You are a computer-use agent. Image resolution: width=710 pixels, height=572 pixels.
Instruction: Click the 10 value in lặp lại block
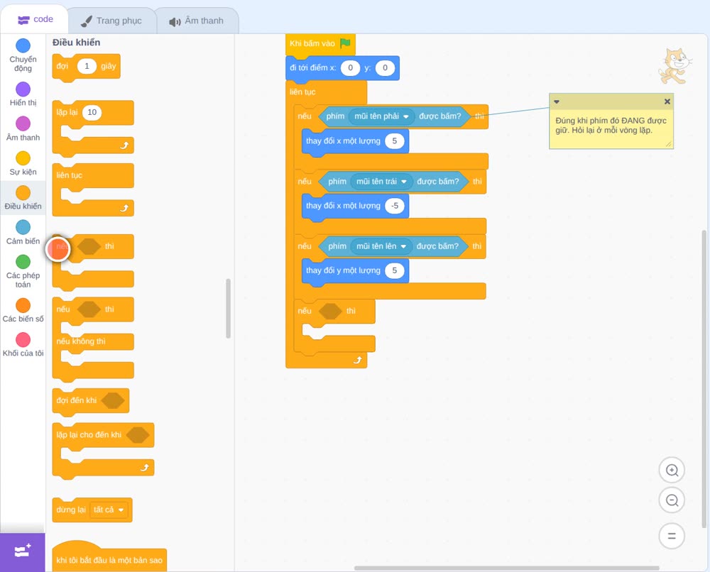(92, 112)
